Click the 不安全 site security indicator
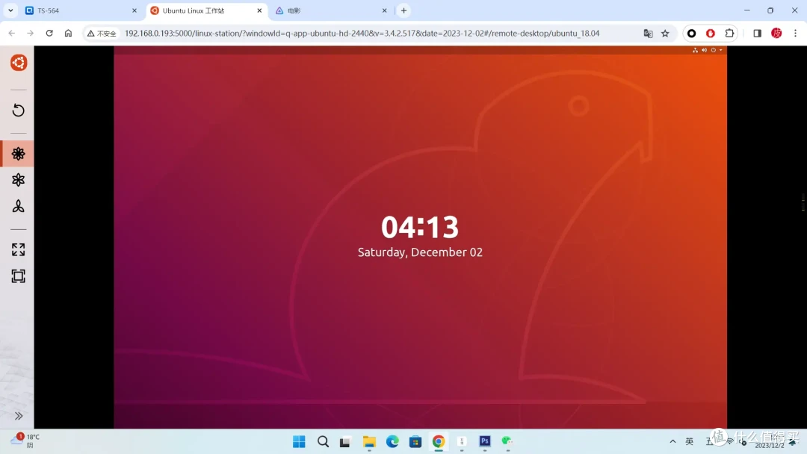 [x=102, y=34]
